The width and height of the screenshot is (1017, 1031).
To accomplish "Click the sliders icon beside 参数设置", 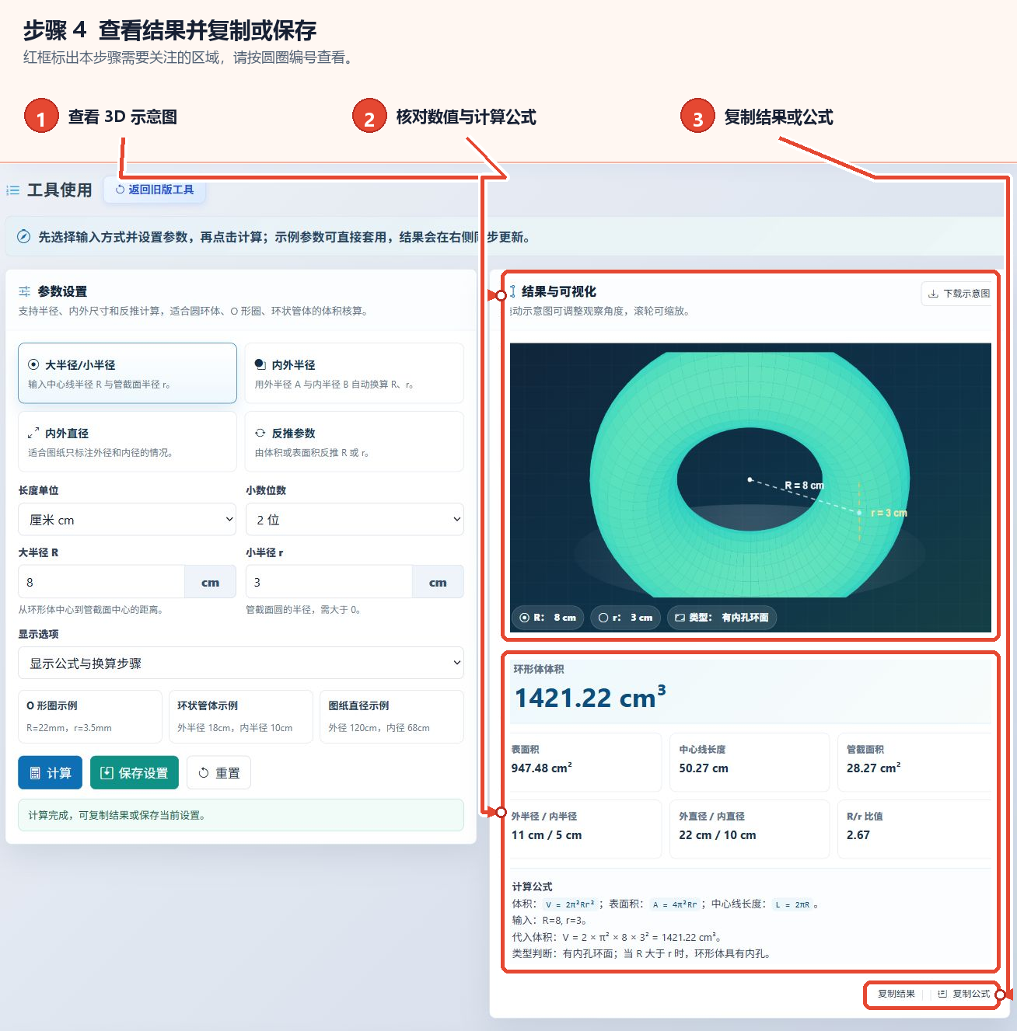I will click(25, 291).
